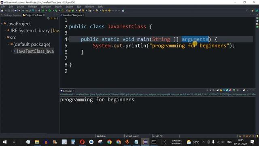Open the Navigate menu
The height and width of the screenshot is (146, 259).
coord(46,6)
